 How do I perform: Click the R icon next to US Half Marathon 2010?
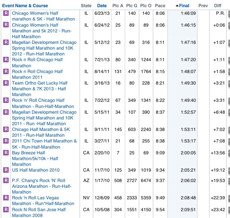pos(6,170)
